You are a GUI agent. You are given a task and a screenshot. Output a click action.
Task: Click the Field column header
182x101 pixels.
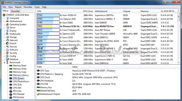[54, 67]
